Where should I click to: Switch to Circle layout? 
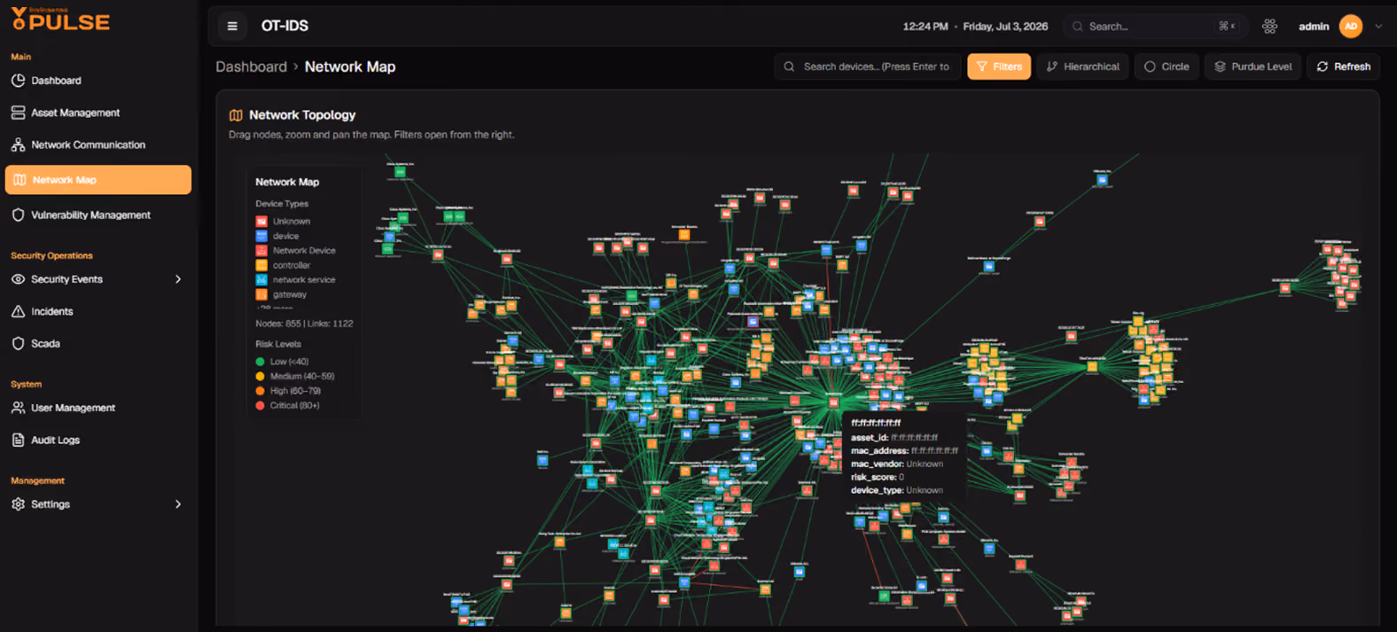tap(1167, 66)
